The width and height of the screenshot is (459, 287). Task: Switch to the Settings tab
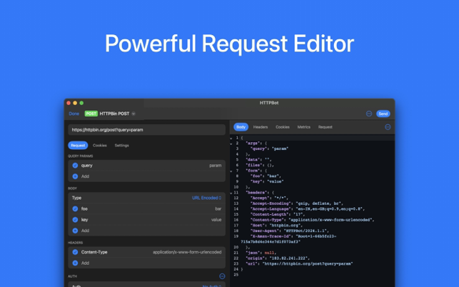pos(122,145)
